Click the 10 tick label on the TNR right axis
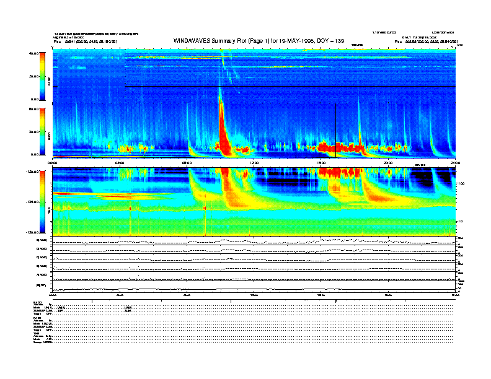This screenshot has height=379, width=491. [460, 222]
